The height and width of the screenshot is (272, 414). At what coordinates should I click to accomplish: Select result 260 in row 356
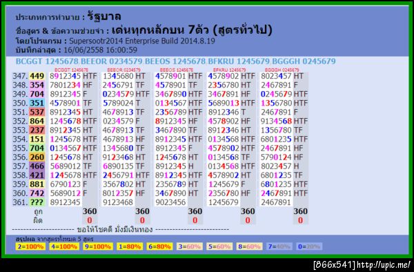[37, 157]
